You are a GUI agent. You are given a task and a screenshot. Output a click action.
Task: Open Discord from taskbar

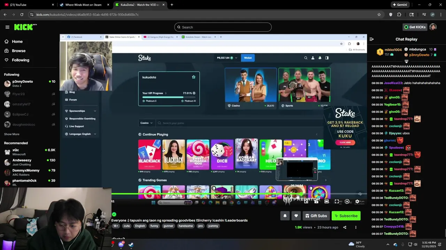[121, 244]
